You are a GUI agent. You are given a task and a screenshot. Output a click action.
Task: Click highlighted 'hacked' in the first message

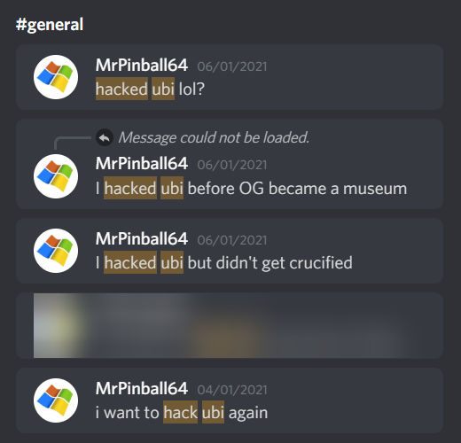click(x=121, y=89)
